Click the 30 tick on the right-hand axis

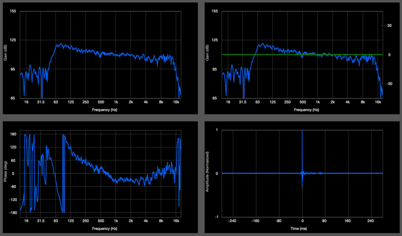click(390, 25)
